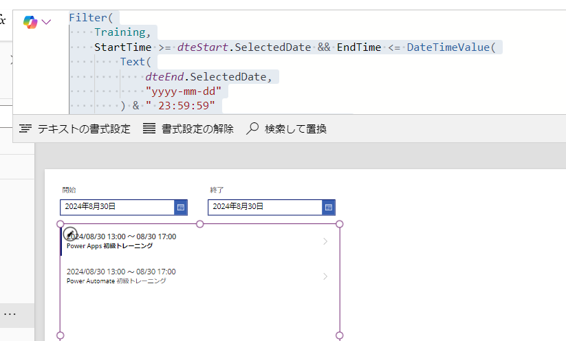Open calendar picker for 開始 date

tap(181, 207)
